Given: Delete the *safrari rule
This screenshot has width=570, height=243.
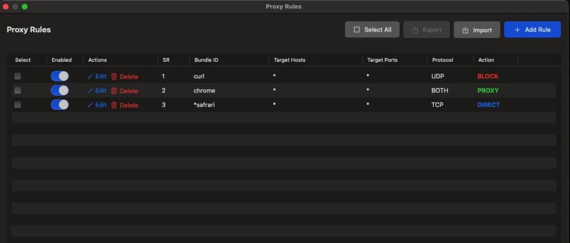Looking at the screenshot, I should point(125,105).
